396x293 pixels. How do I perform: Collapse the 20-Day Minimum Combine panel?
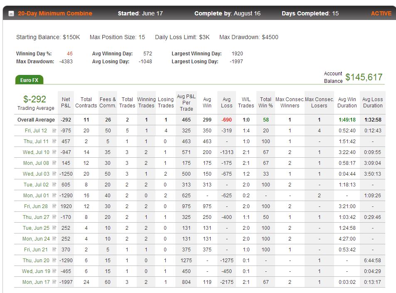click(11, 14)
